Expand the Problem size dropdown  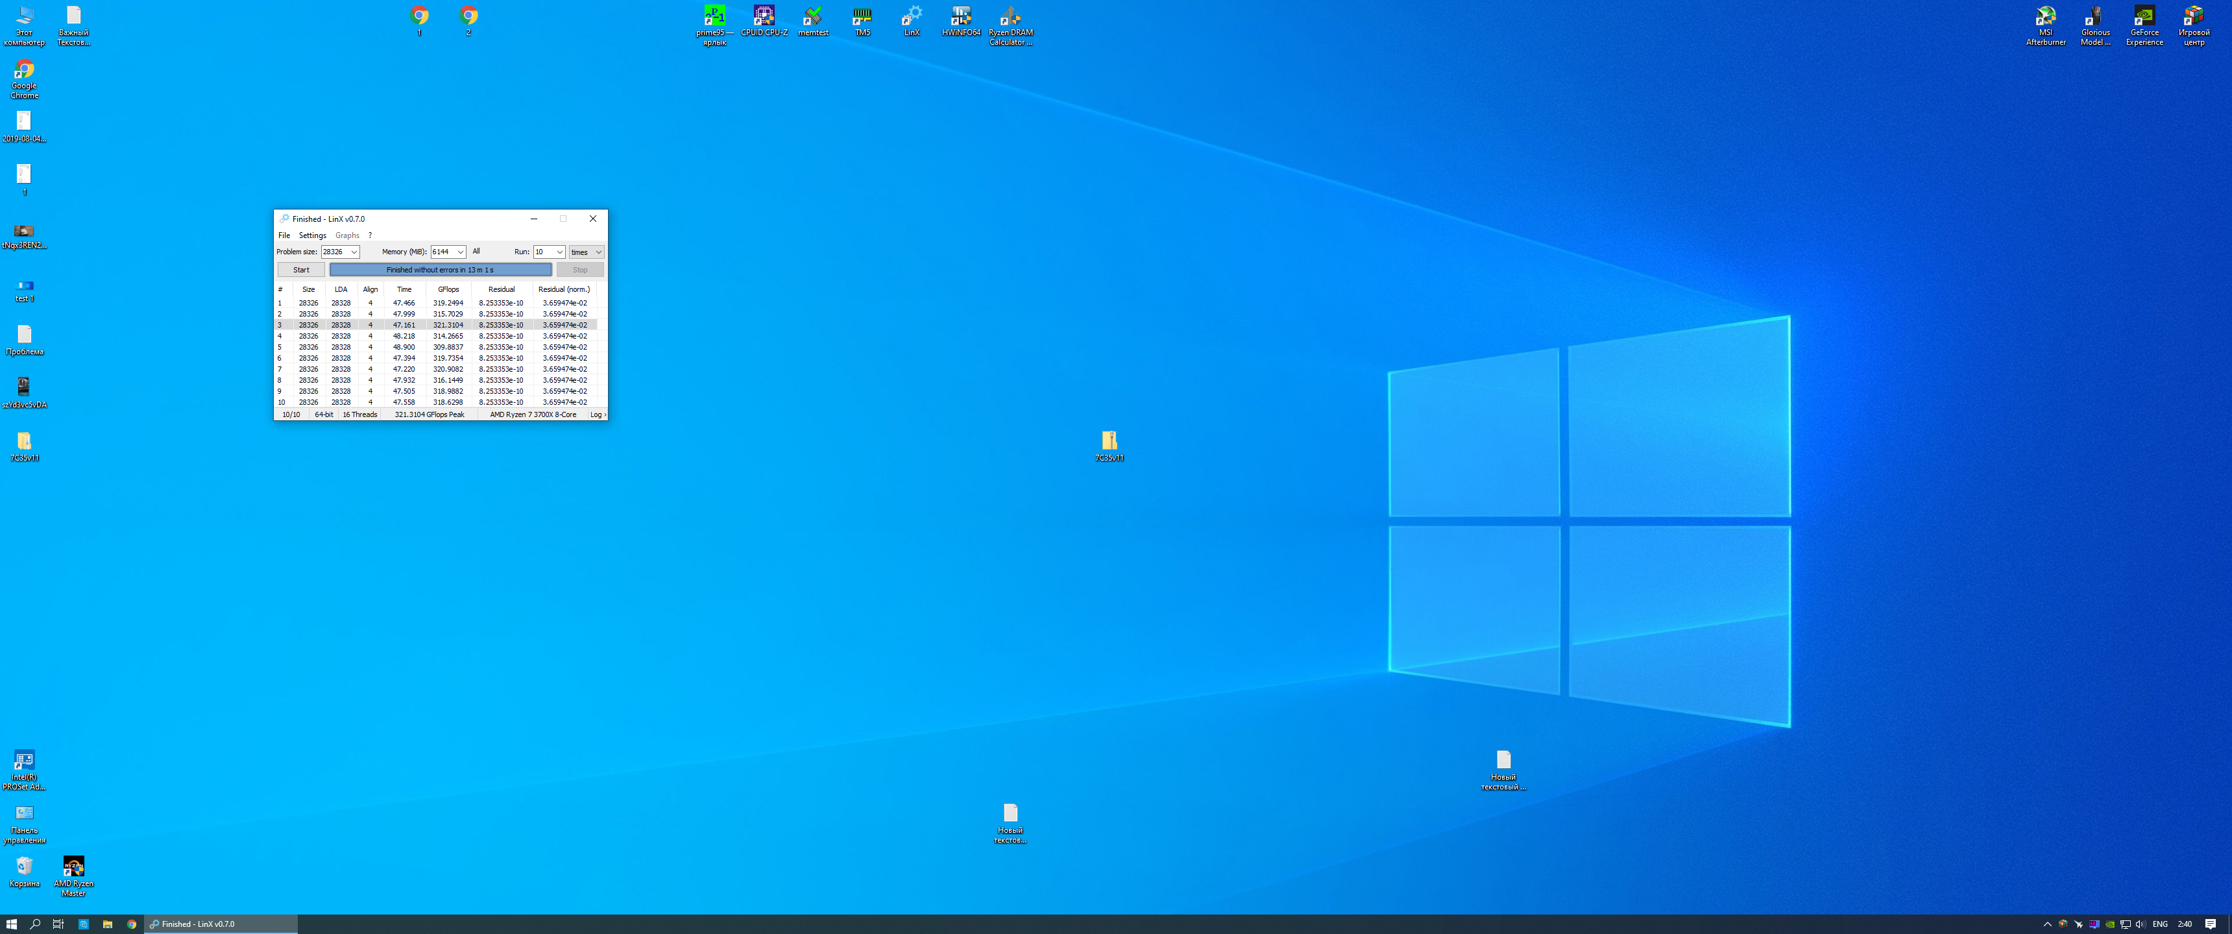[354, 252]
